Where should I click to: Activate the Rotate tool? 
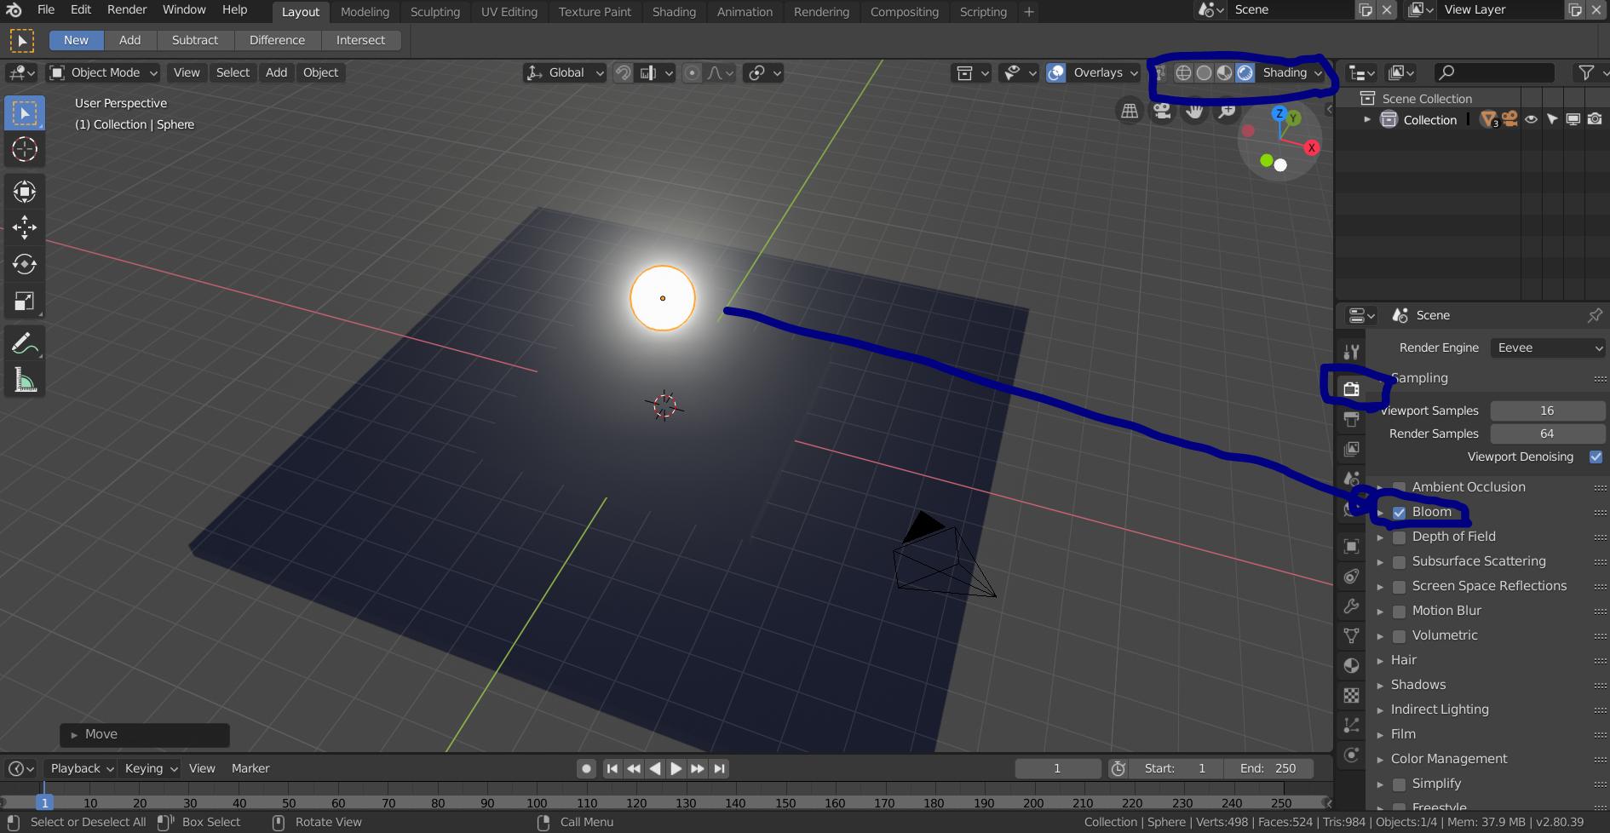pyautogui.click(x=24, y=264)
